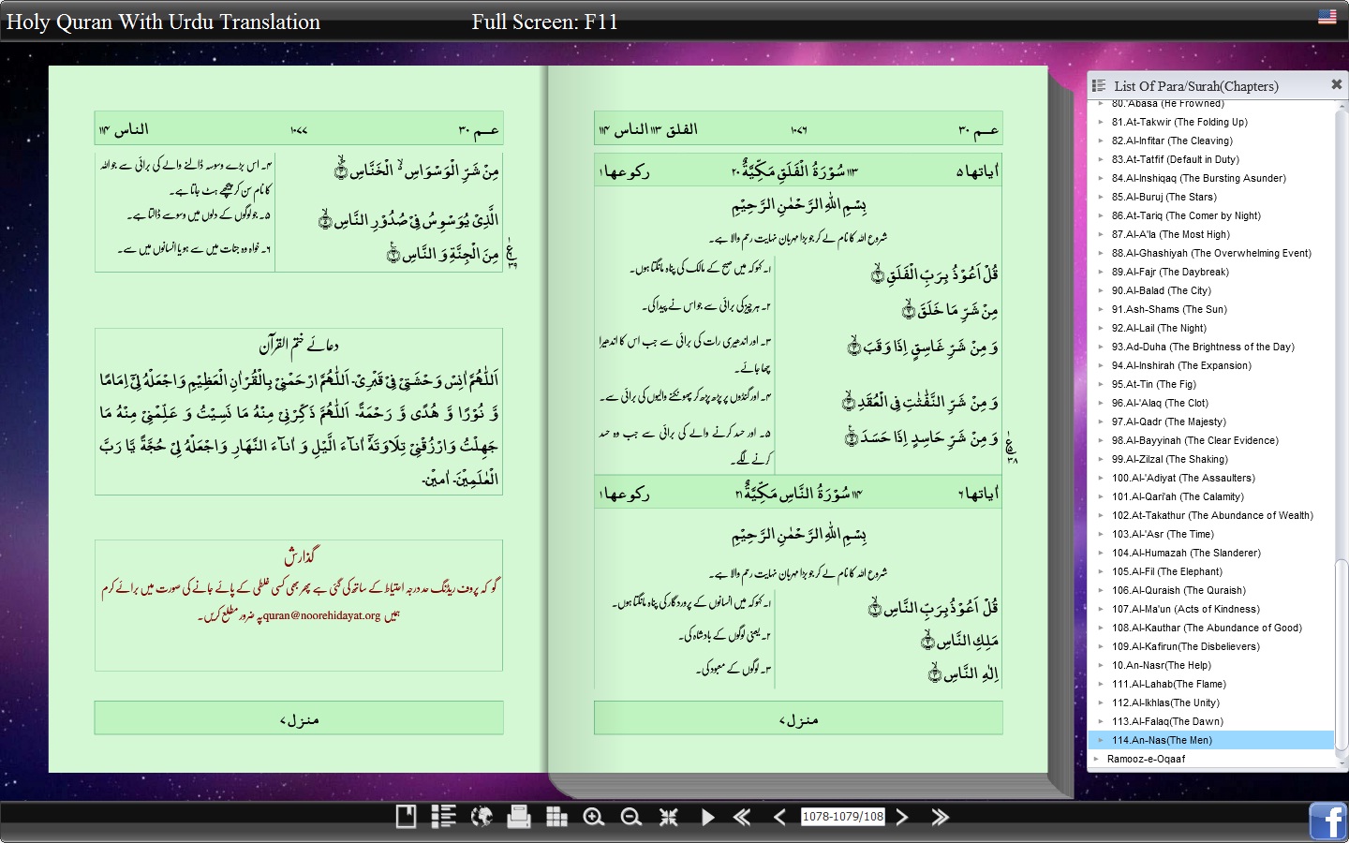
Task: Start auto flip with the play button
Action: tap(707, 817)
